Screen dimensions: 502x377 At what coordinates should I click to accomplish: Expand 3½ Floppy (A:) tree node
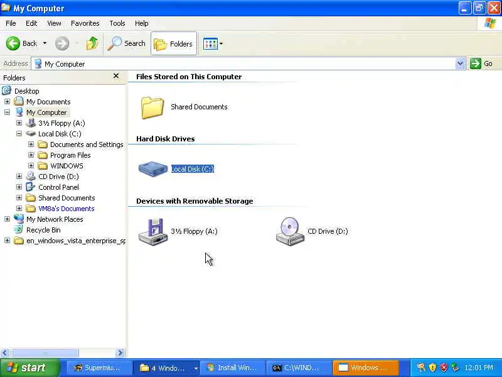tap(19, 123)
